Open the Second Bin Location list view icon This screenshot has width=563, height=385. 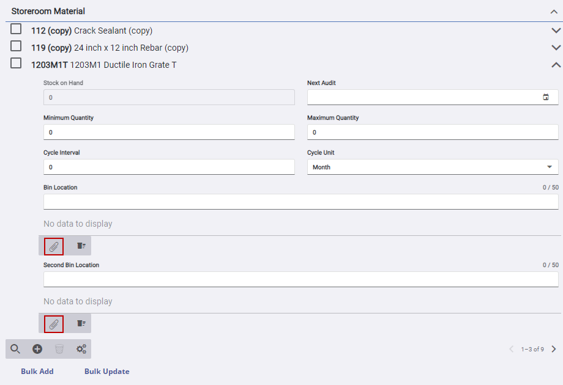(x=80, y=323)
